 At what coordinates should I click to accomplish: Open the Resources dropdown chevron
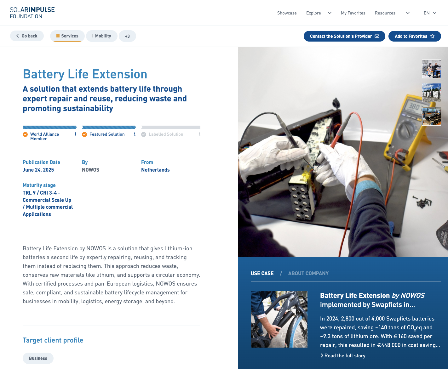point(408,13)
